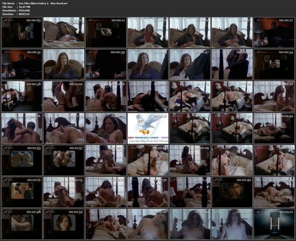Select the frame marked 00:00:11
The width and height of the screenshot is (296, 241).
coord(105,32)
